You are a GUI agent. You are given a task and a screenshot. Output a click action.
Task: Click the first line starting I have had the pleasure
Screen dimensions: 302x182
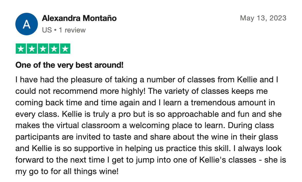pos(147,80)
